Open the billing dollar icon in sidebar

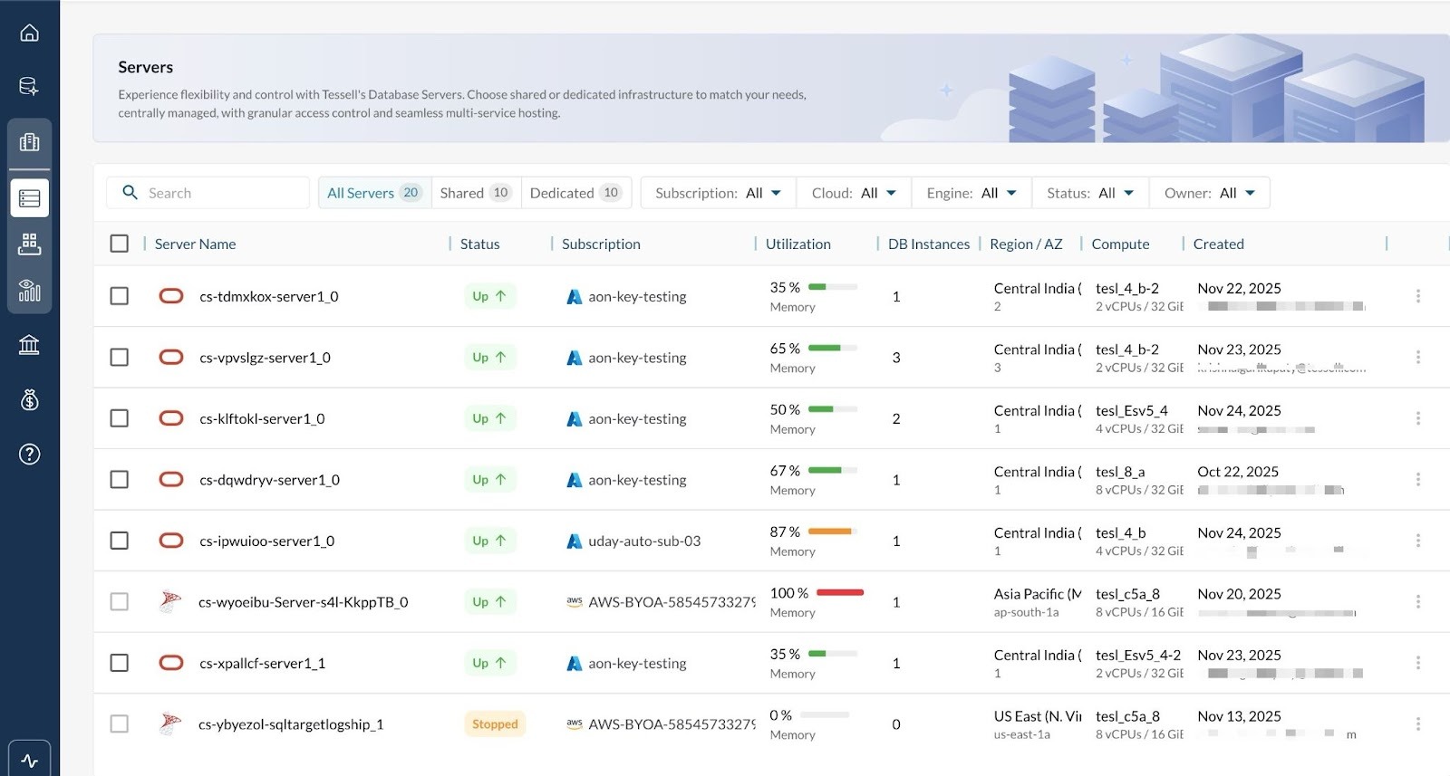click(x=29, y=399)
